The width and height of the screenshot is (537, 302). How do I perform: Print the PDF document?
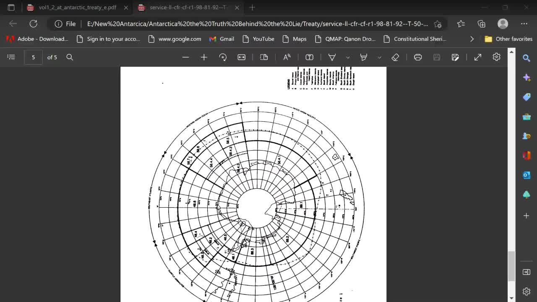(x=418, y=57)
